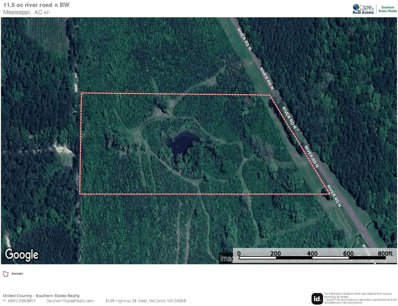
Task: Click the 800ft label on the scale bar
Action: pos(384,253)
